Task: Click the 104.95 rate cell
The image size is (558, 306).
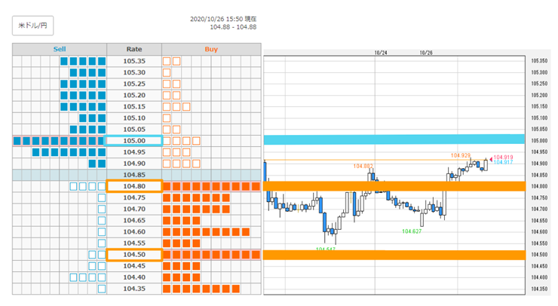Action: [134, 152]
